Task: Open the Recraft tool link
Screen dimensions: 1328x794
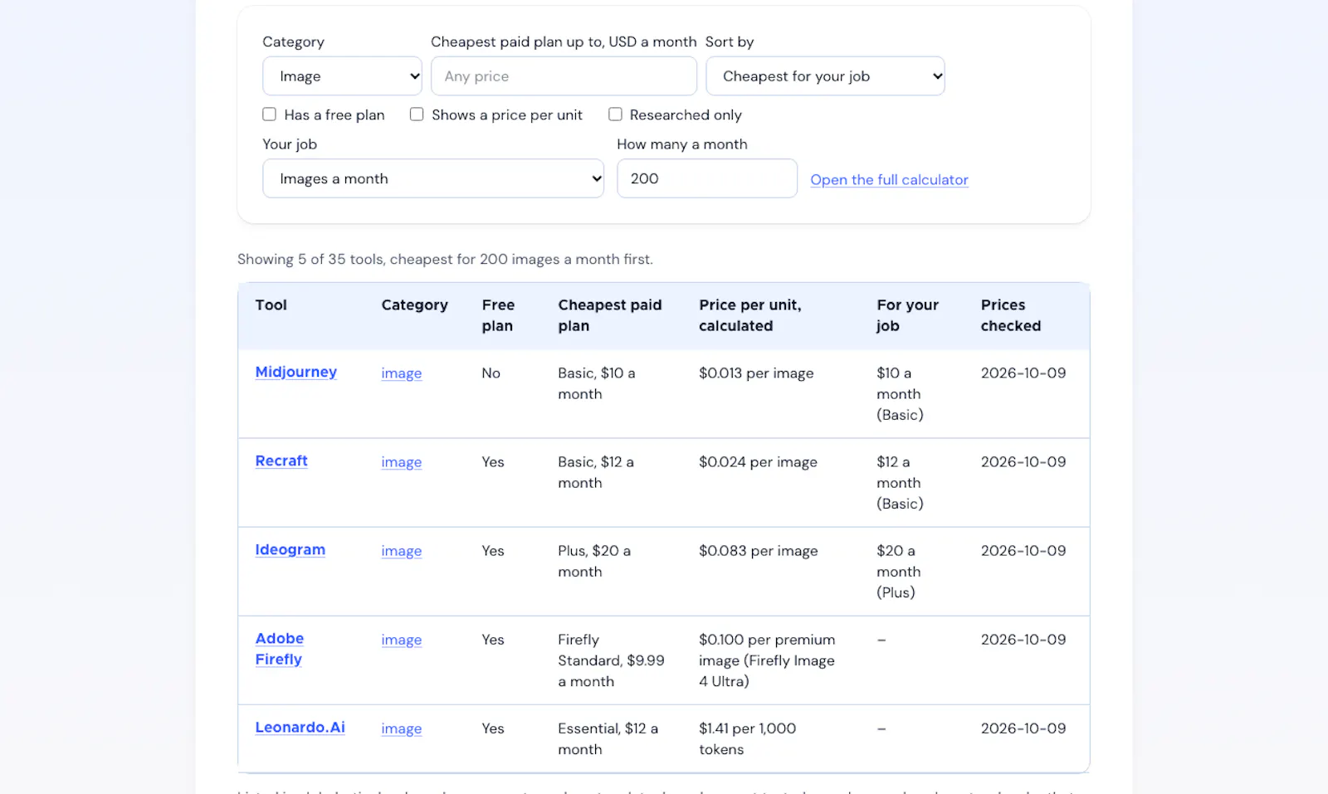Action: 281,460
